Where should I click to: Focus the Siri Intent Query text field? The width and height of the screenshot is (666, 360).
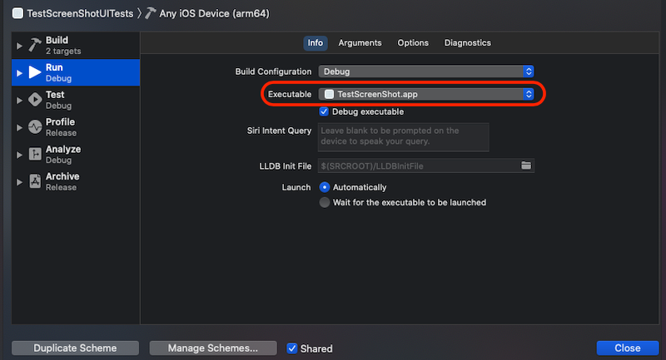coord(404,137)
